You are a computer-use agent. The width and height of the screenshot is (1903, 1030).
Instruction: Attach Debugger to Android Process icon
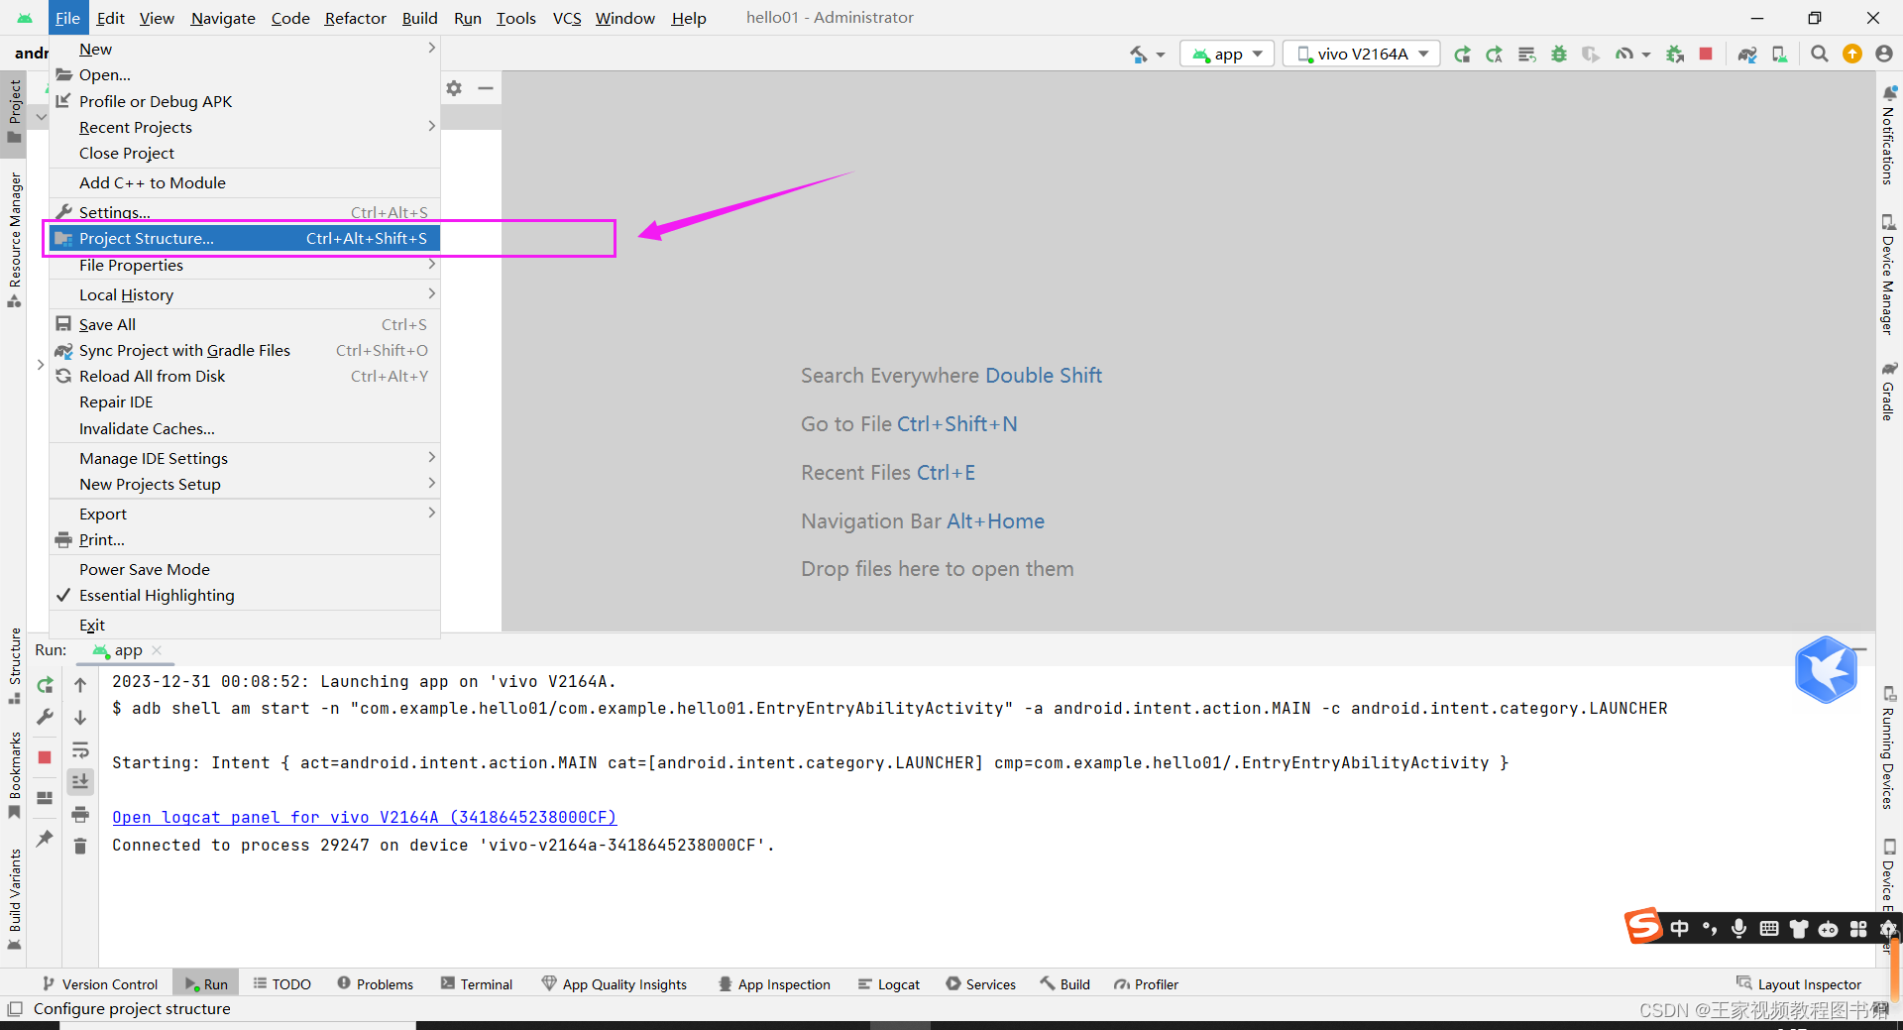1675,54
